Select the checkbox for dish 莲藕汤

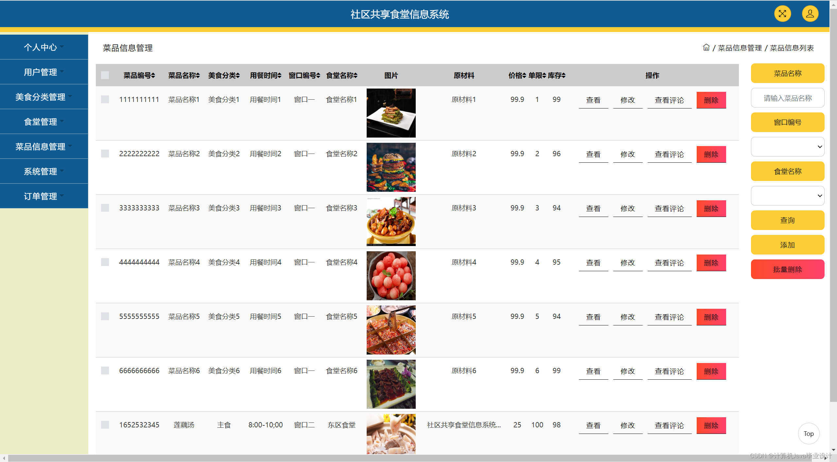click(105, 425)
